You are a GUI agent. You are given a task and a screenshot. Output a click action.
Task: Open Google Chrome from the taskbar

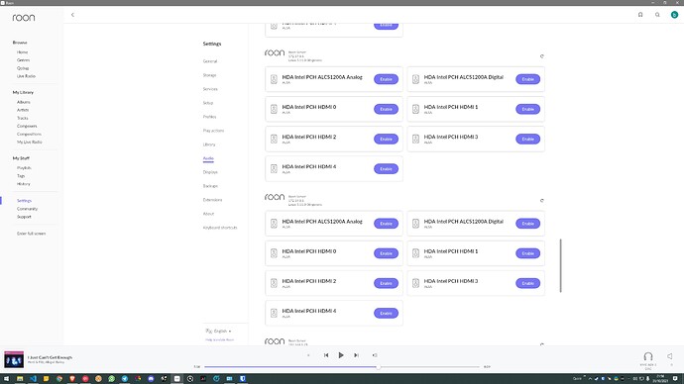[58, 379]
